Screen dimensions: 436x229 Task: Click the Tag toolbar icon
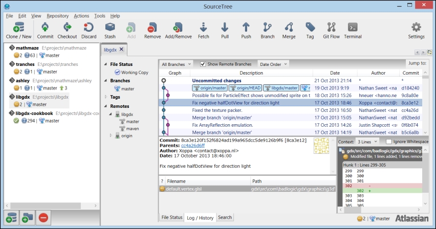[x=310, y=31]
